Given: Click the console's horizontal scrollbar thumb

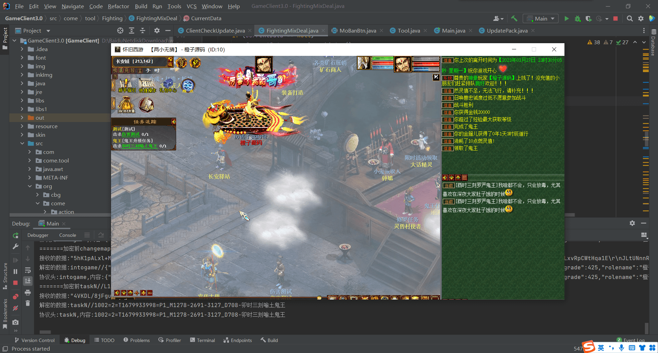Looking at the screenshot, I should pyautogui.click(x=45, y=332).
